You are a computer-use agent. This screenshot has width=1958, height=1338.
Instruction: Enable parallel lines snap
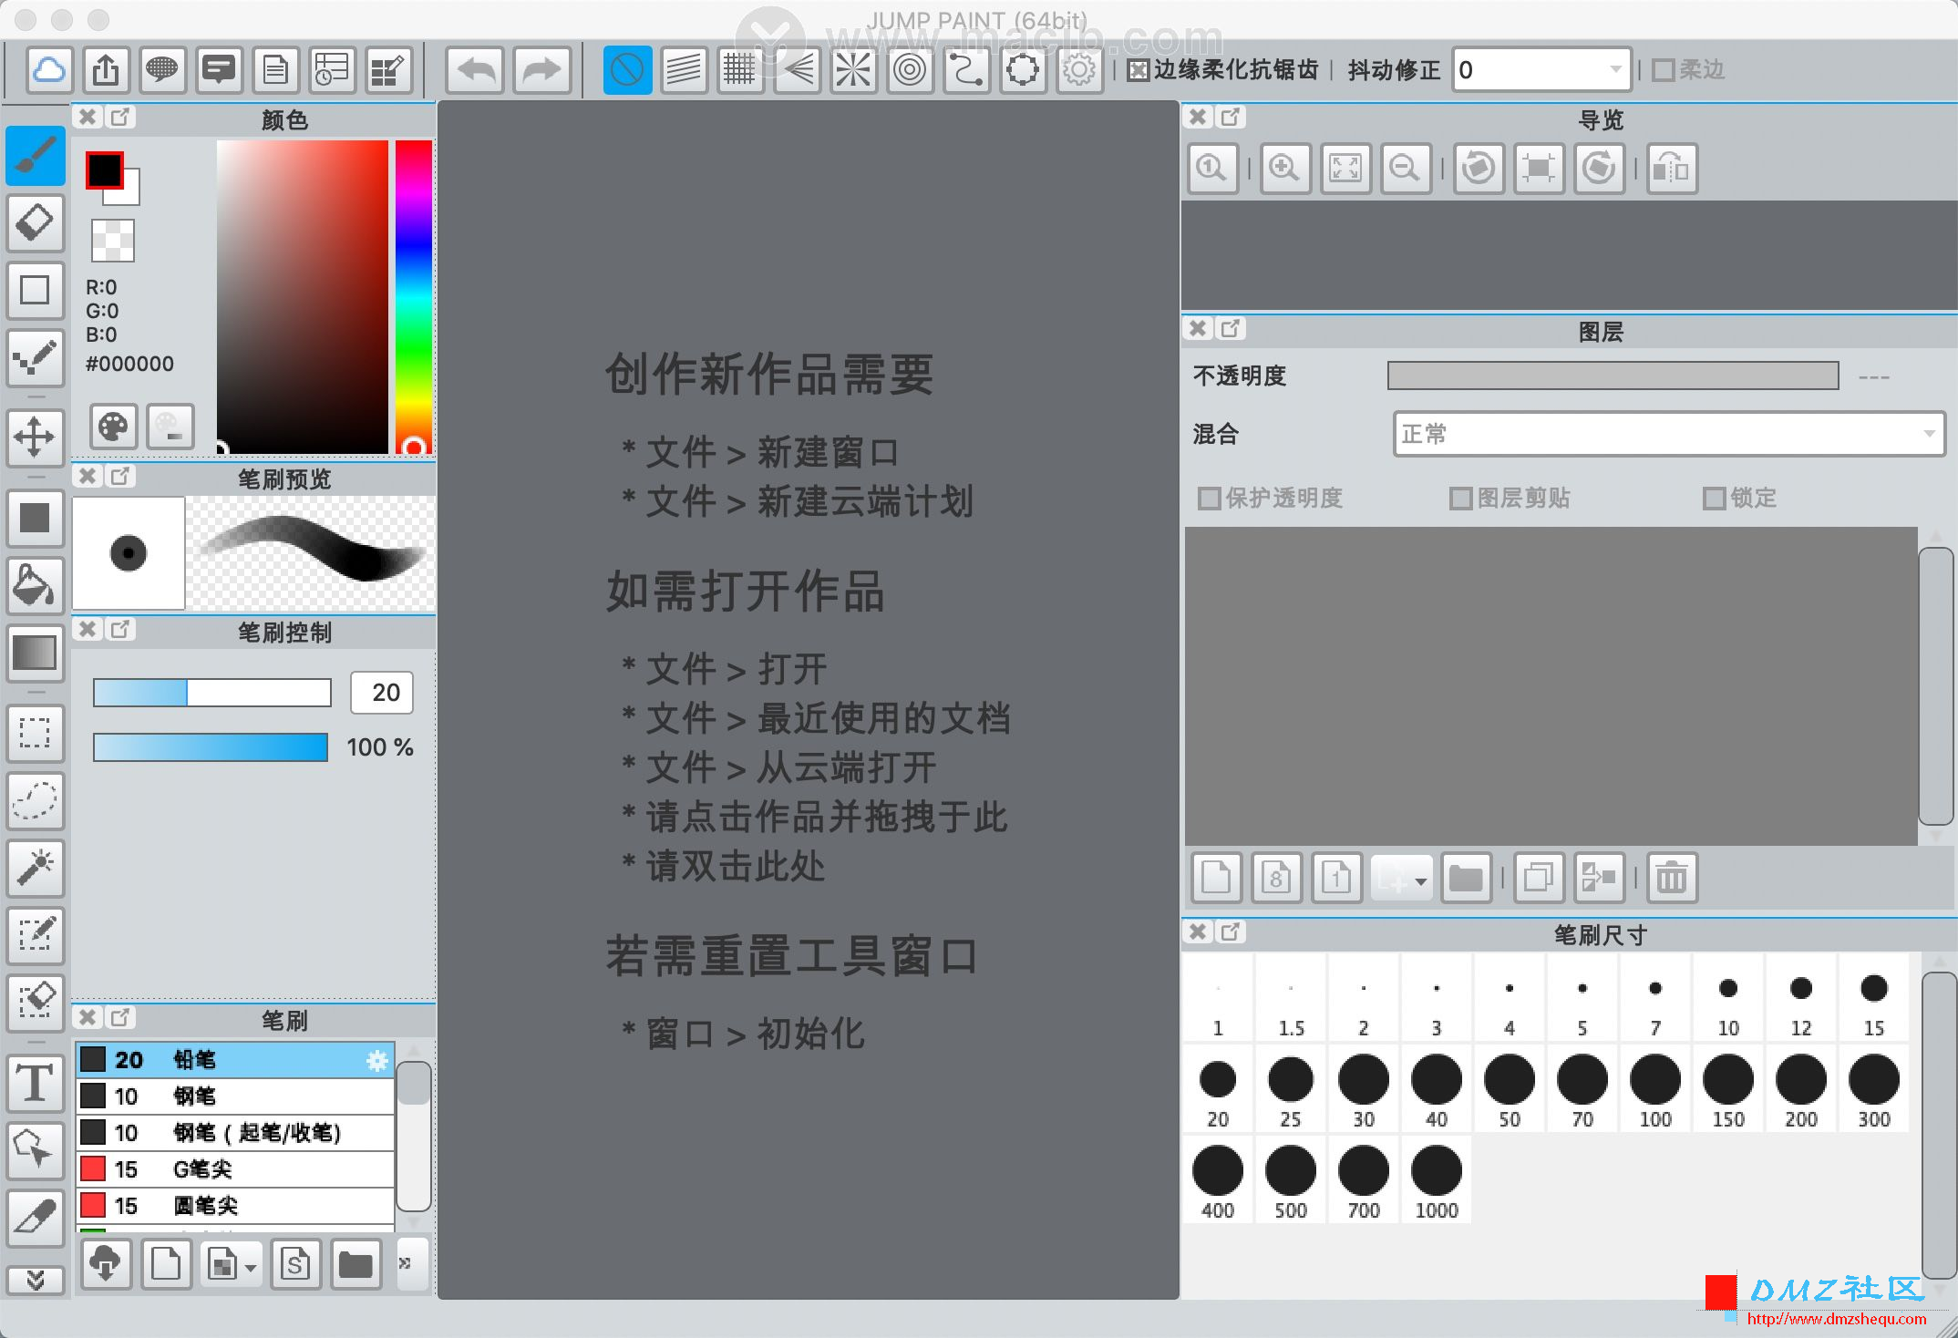[x=684, y=69]
